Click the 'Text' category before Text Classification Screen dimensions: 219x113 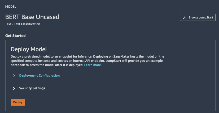8,24
